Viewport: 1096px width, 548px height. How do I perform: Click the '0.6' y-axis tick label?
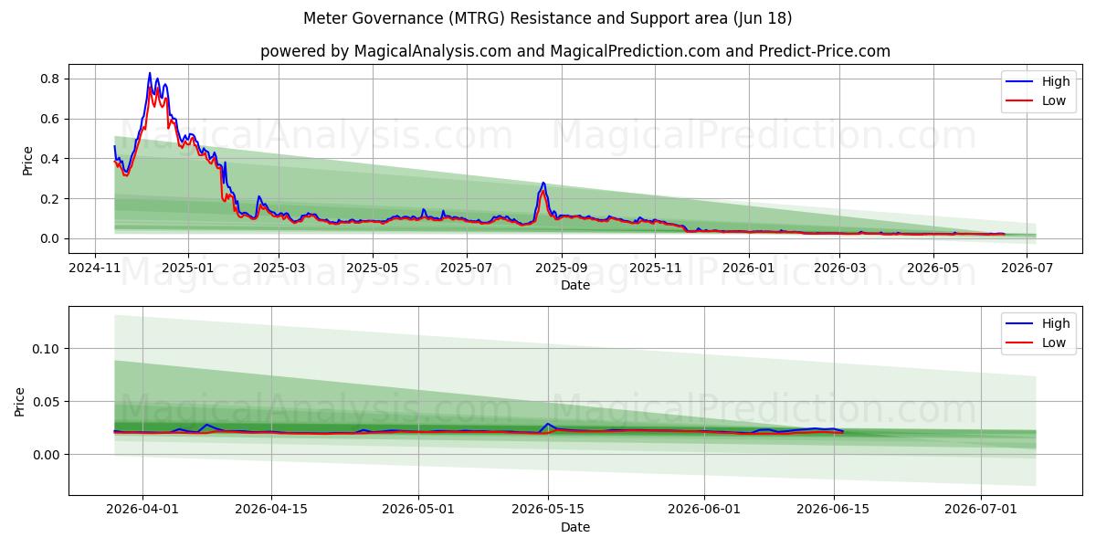[x=49, y=119]
